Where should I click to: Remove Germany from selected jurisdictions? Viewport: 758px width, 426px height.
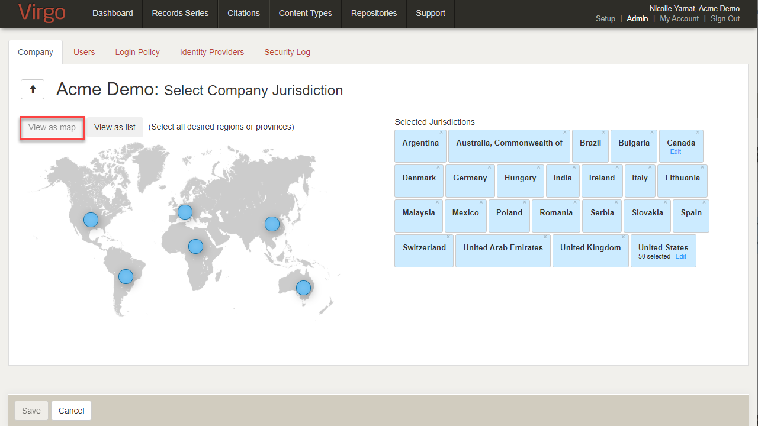point(490,167)
